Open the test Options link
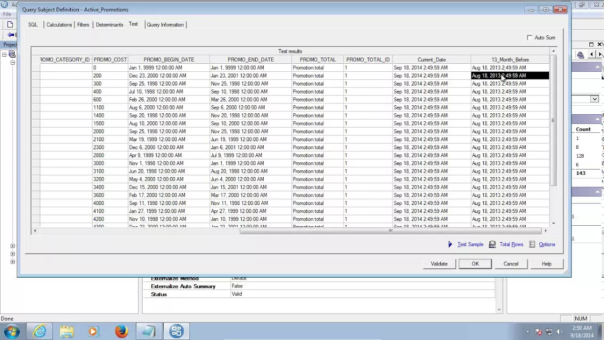 click(547, 245)
